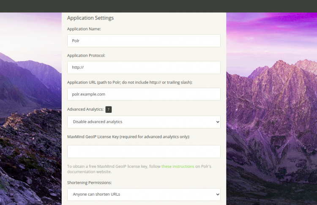Click the 'Advanced Analytics:' label text

[x=85, y=109]
